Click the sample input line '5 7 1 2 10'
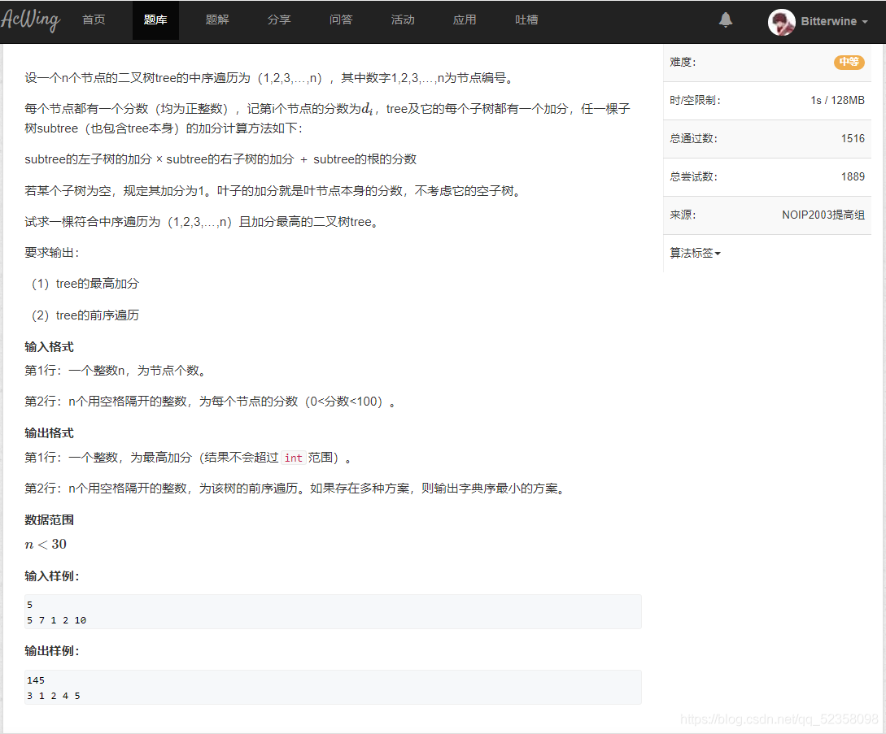The image size is (886, 734). 56,620
